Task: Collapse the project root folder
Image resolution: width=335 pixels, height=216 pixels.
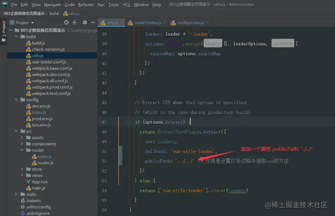Action: (11, 30)
